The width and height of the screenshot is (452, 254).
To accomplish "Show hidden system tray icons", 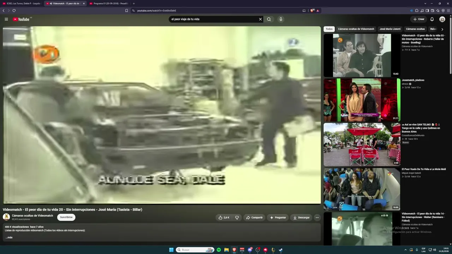I will point(405,250).
